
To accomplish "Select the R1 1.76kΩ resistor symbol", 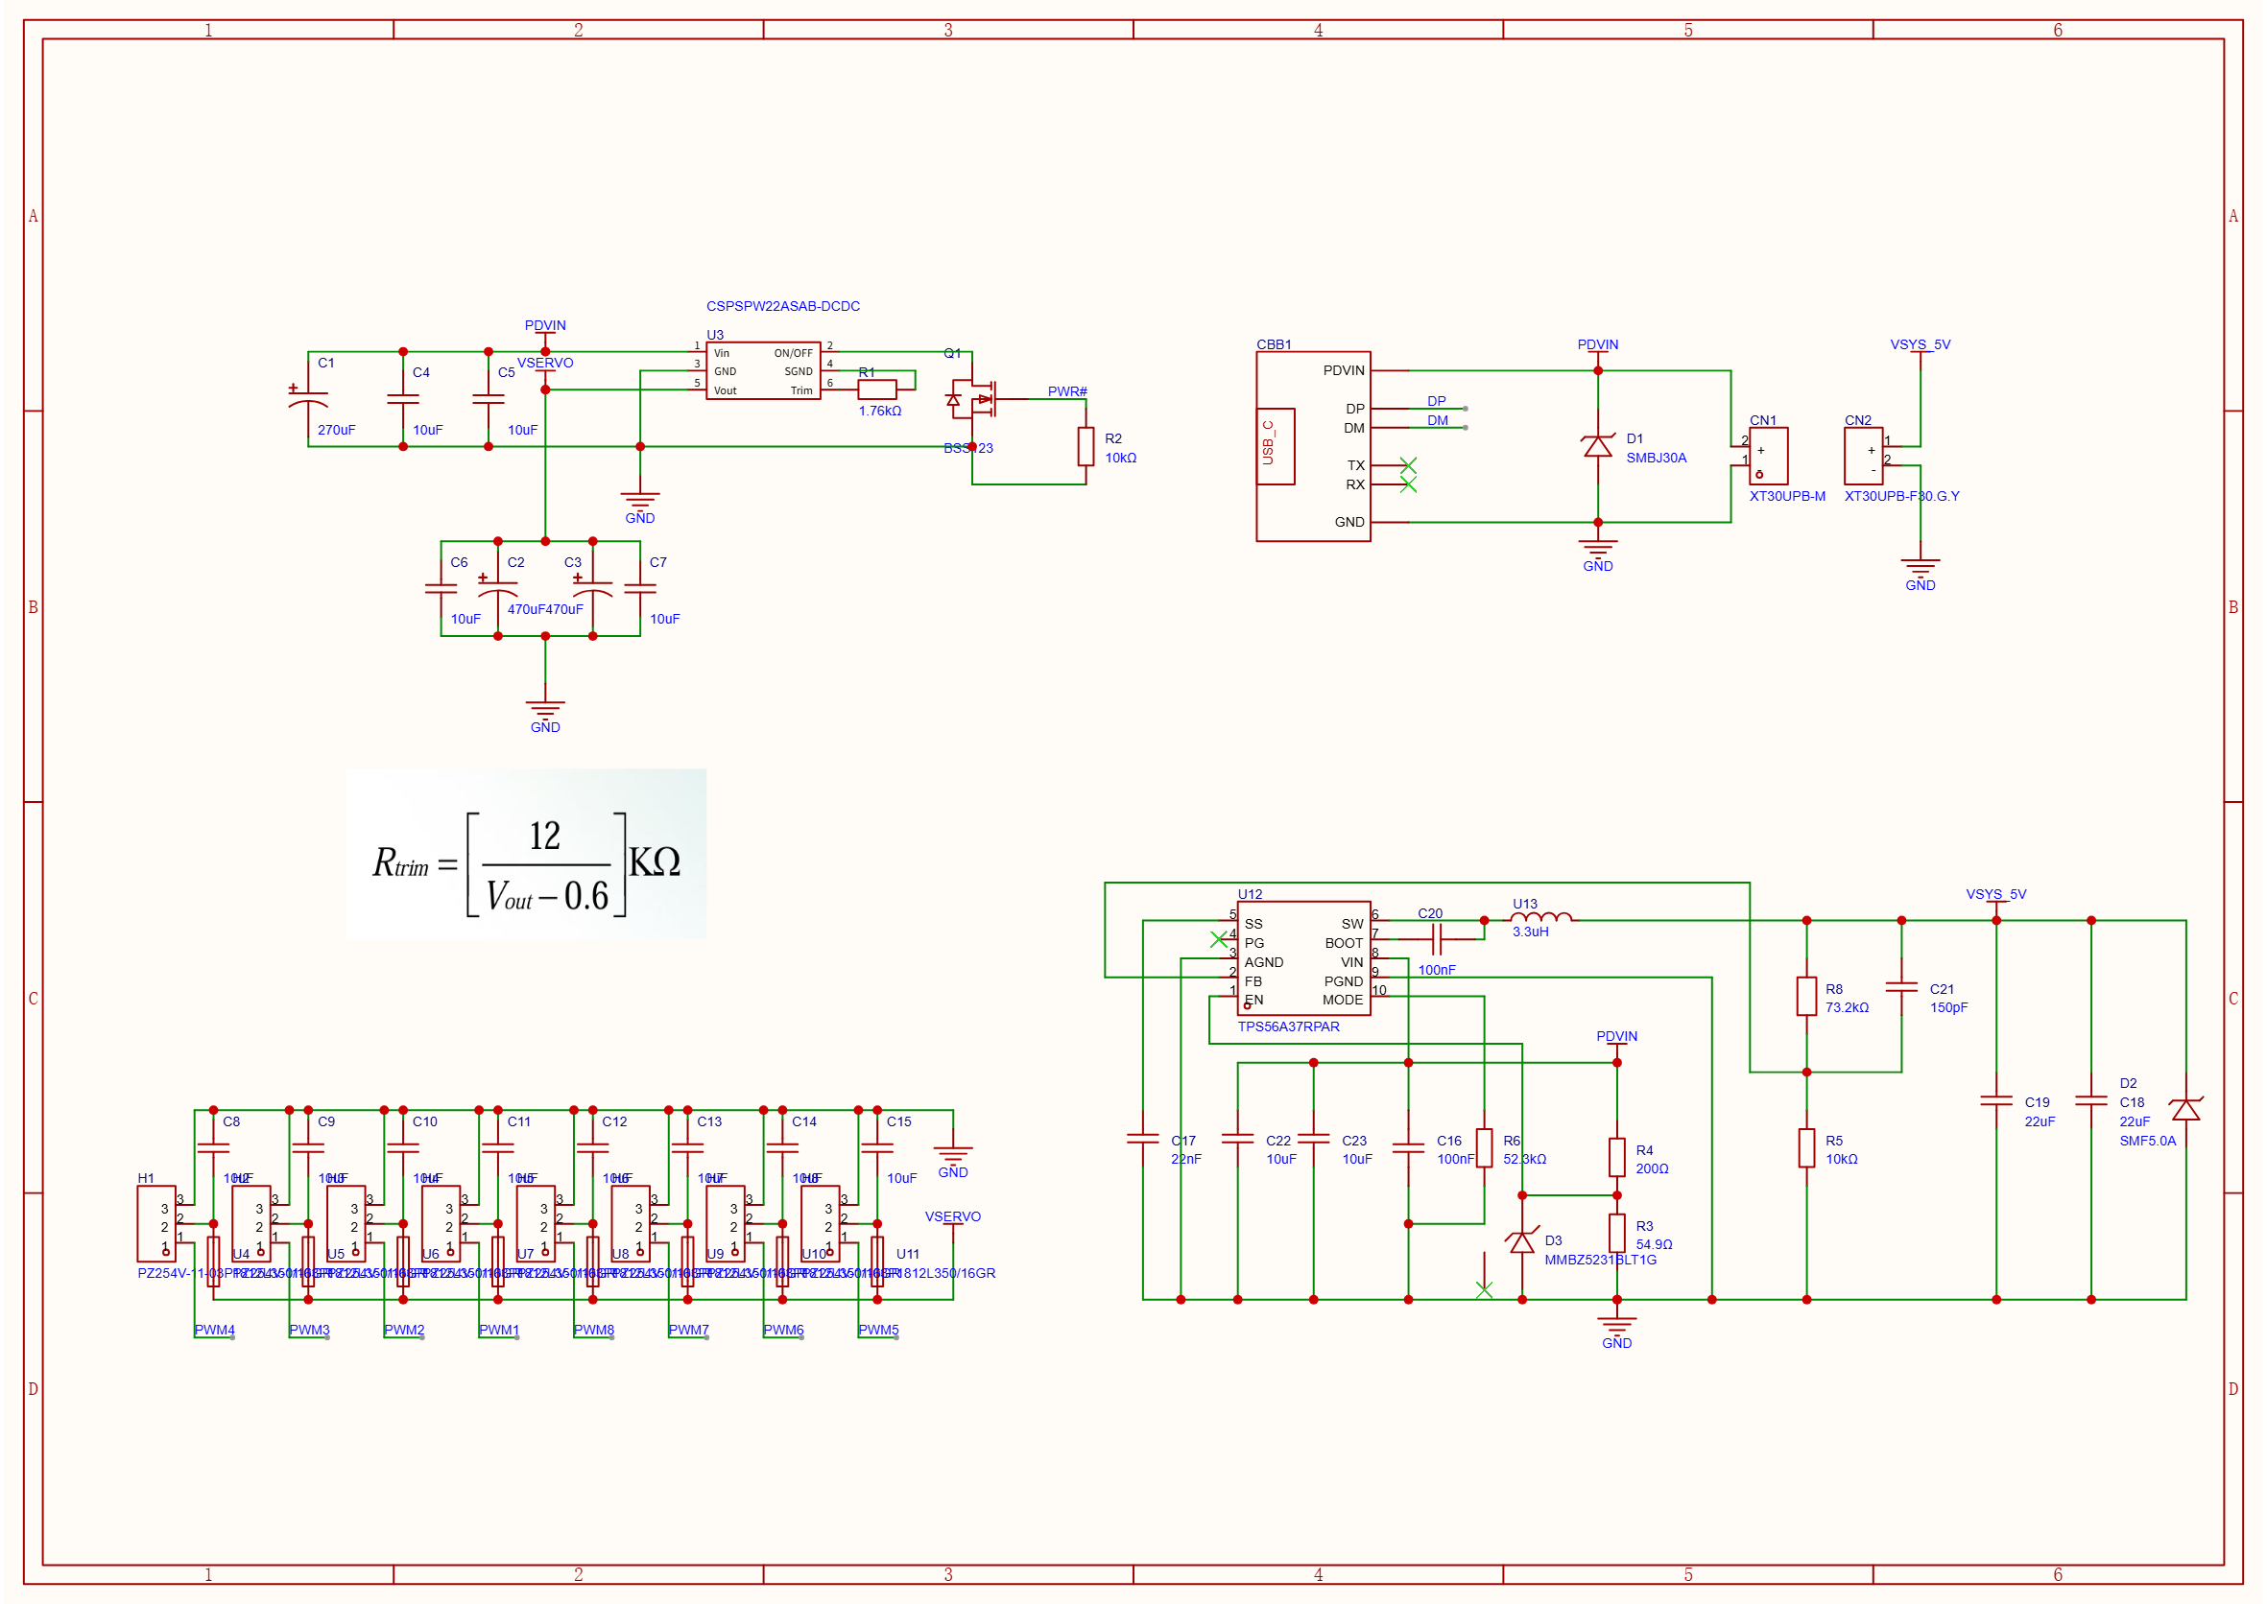I will [x=876, y=389].
